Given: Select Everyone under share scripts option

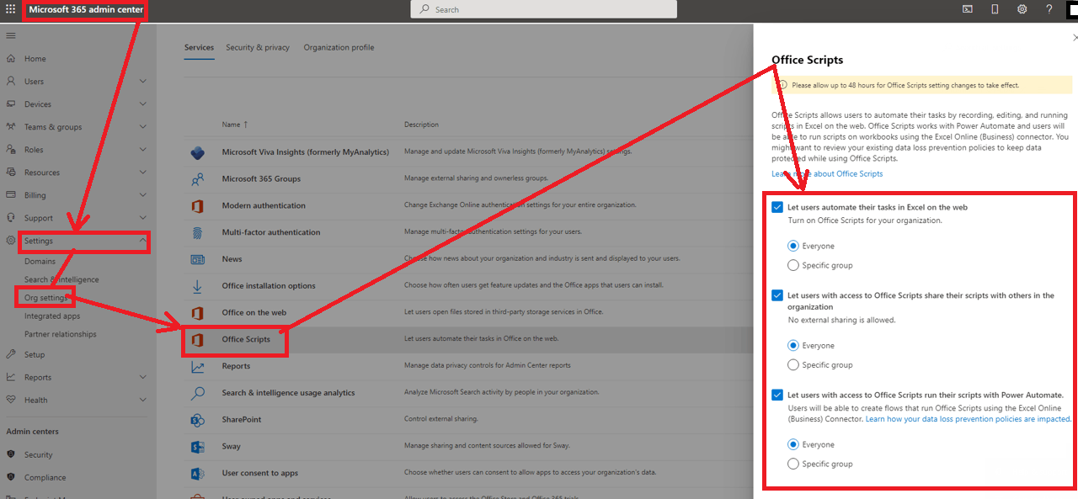Looking at the screenshot, I should pos(792,345).
